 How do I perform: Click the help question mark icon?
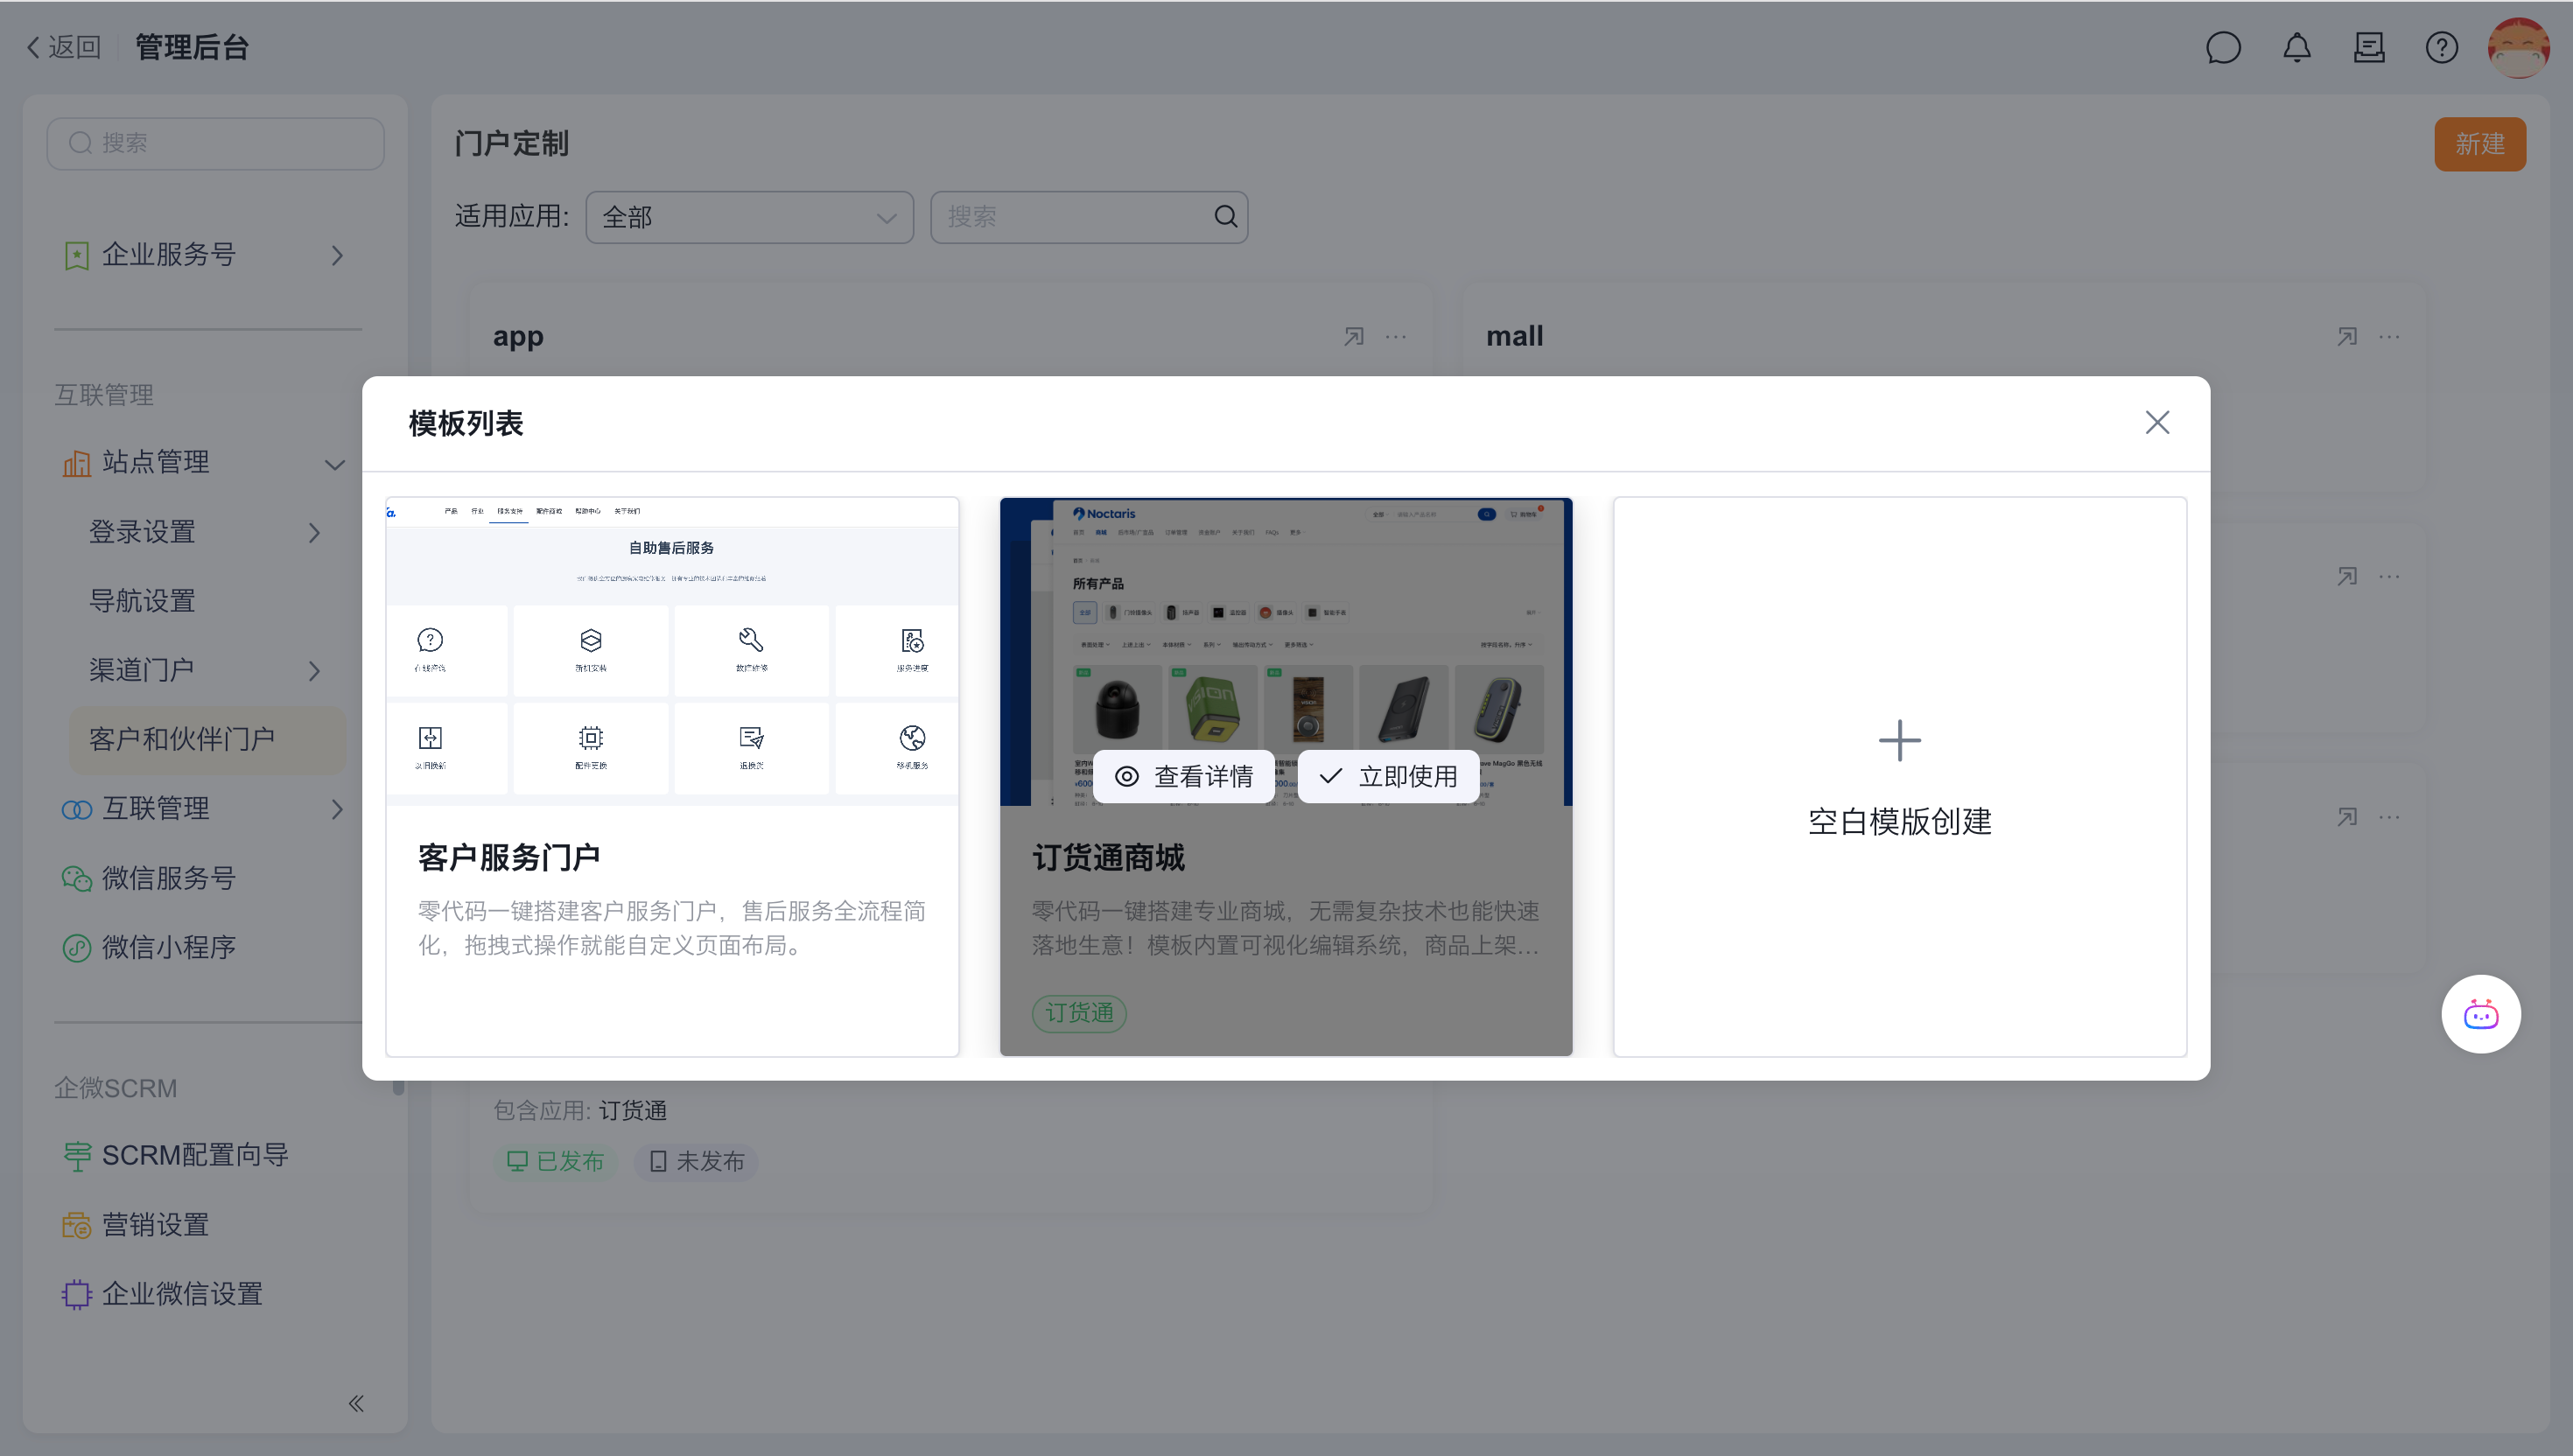(x=2441, y=47)
